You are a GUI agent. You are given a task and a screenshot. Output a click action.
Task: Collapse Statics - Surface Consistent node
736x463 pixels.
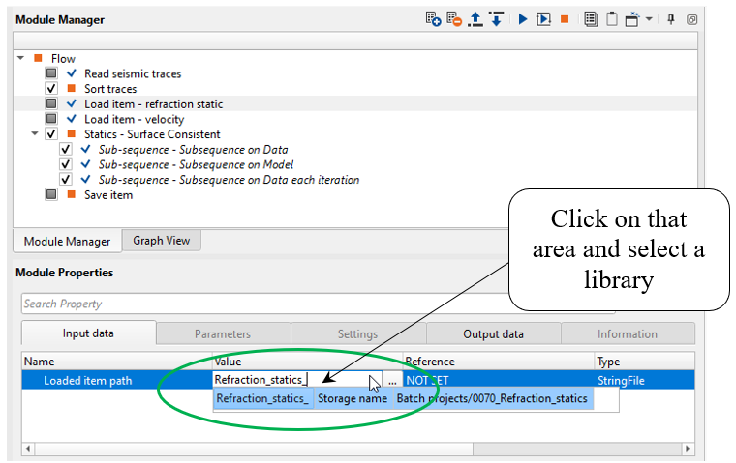tap(36, 134)
